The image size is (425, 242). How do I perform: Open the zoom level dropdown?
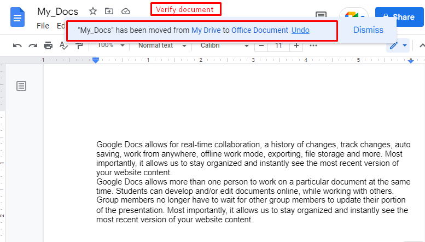point(111,45)
